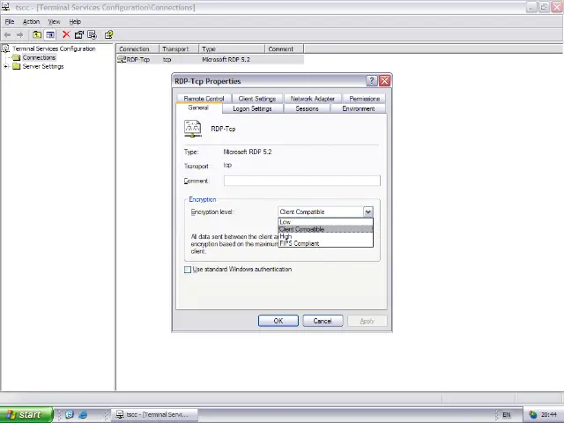The width and height of the screenshot is (564, 423).
Task: Click the Properties toolbar icon
Action: pyautogui.click(x=78, y=34)
